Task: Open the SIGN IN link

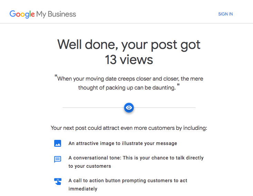Action: (225, 14)
